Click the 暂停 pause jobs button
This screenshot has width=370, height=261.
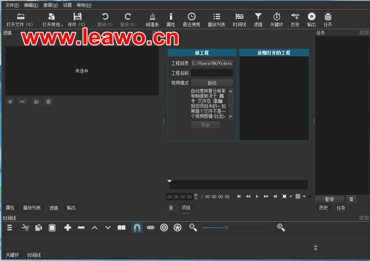tap(329, 199)
